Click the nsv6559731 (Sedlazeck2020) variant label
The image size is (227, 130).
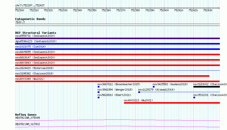(x=35, y=36)
